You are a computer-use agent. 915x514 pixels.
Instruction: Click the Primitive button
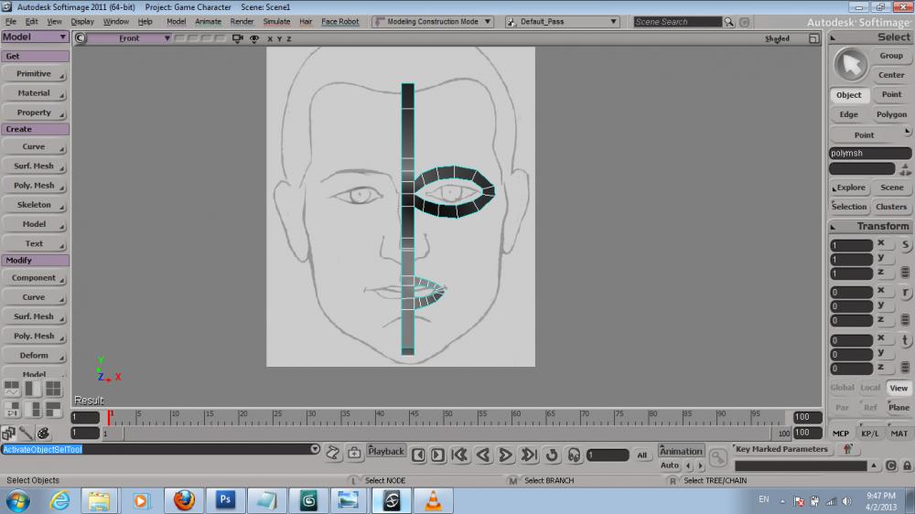(x=35, y=74)
